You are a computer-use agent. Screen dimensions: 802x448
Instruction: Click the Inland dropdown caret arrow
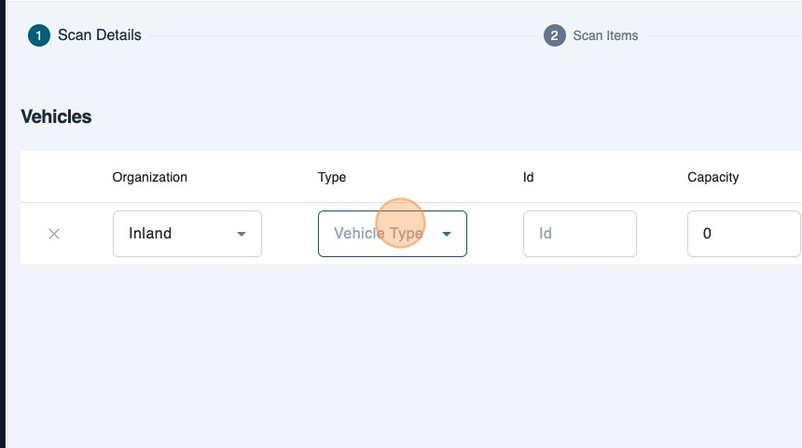click(242, 234)
